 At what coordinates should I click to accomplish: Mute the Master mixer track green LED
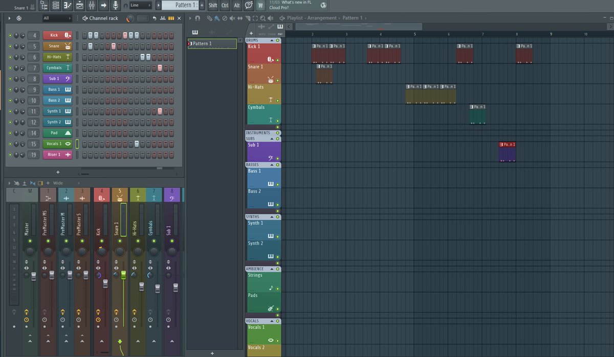pyautogui.click(x=30, y=240)
